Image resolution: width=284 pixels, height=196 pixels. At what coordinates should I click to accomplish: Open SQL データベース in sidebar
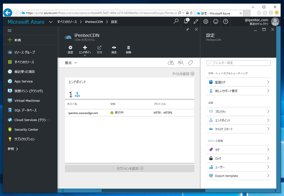[x=30, y=110]
